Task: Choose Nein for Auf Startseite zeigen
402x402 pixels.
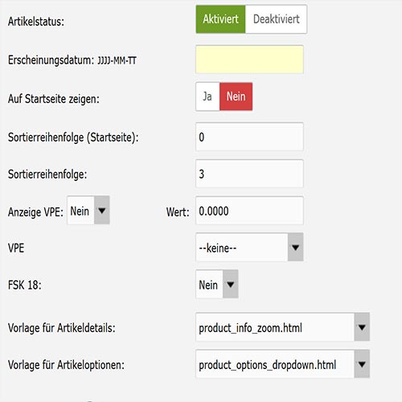Action: click(x=236, y=96)
